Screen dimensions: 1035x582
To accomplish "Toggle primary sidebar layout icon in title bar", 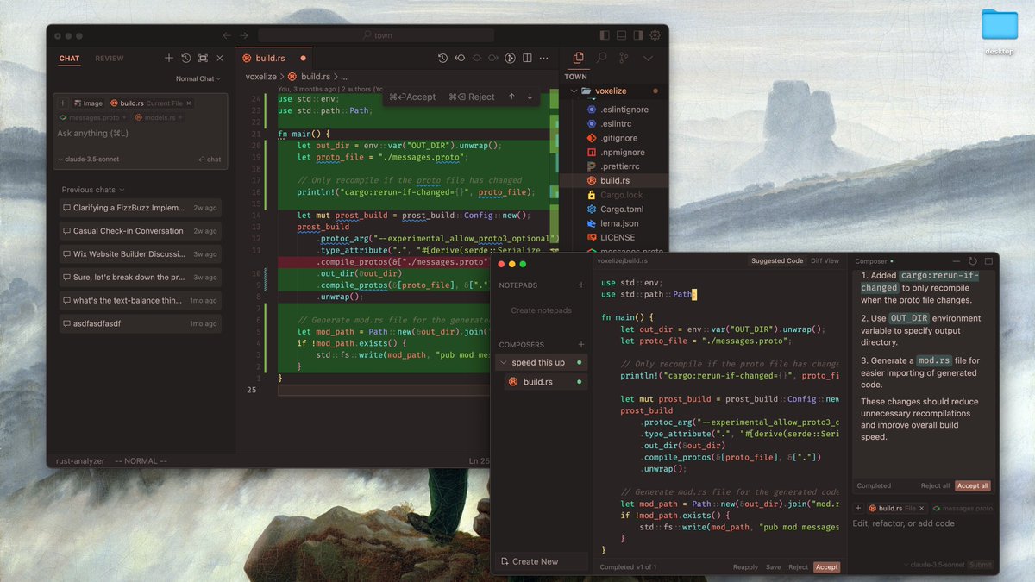I will point(604,35).
